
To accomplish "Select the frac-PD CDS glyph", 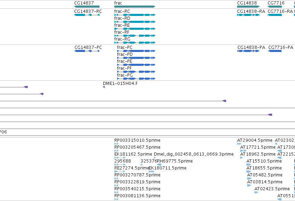I will click(x=136, y=58).
